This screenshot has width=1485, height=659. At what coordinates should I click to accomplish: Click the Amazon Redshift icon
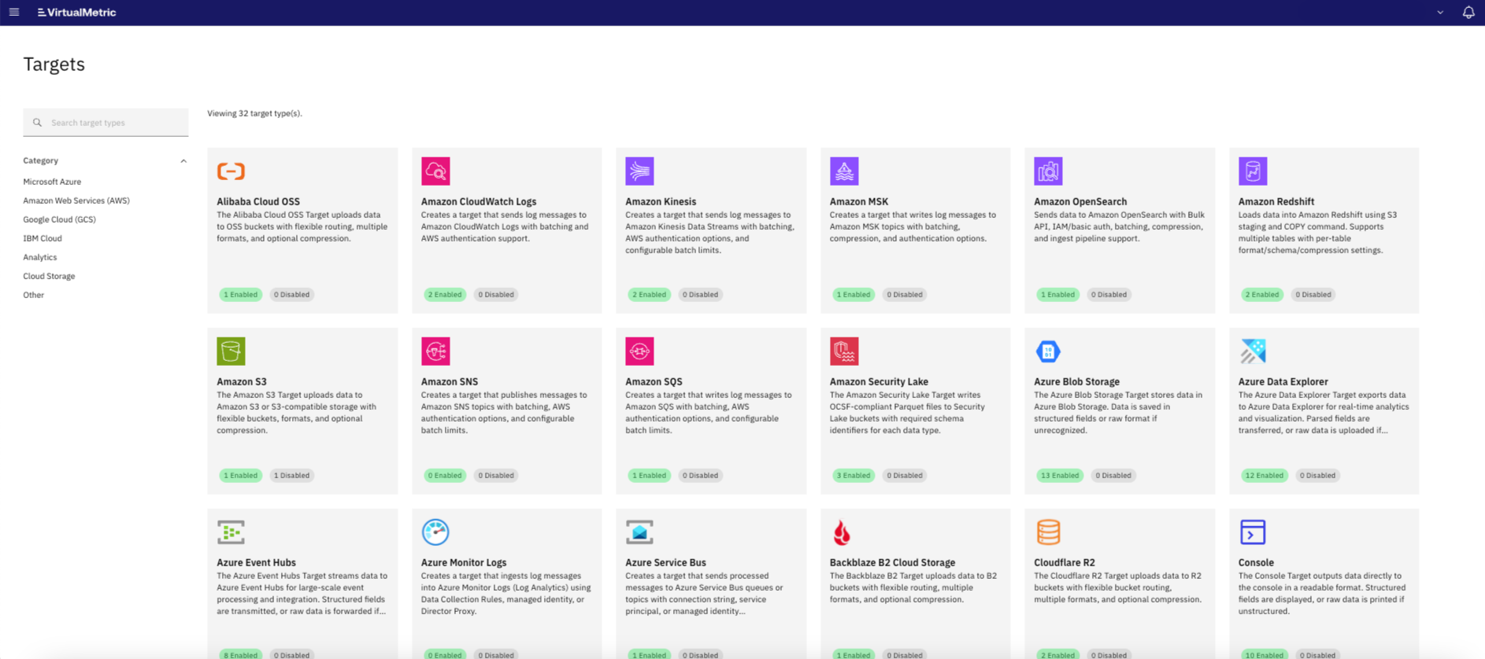click(x=1253, y=171)
